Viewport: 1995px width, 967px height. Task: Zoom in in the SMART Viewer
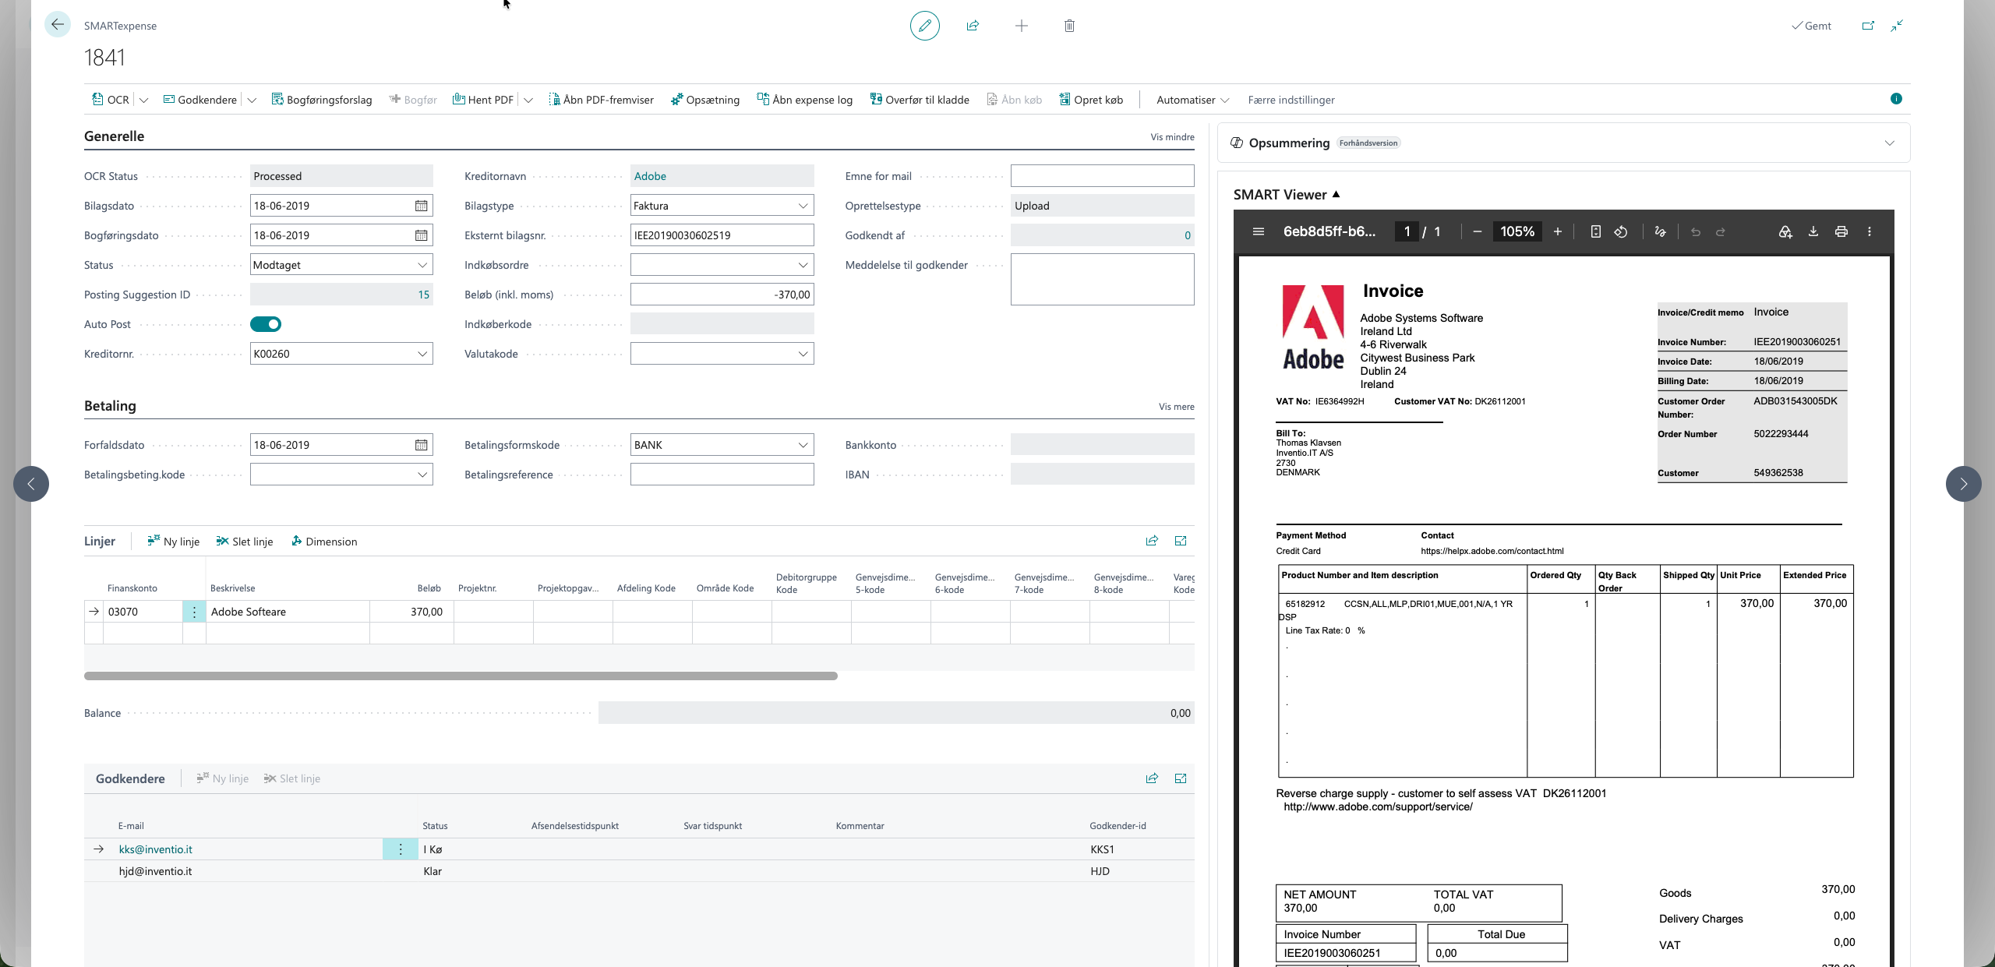[x=1558, y=231]
